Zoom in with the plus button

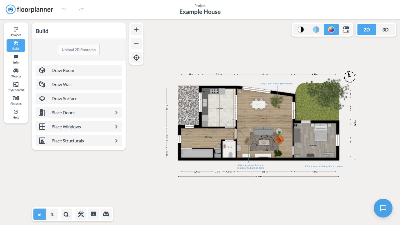click(136, 30)
